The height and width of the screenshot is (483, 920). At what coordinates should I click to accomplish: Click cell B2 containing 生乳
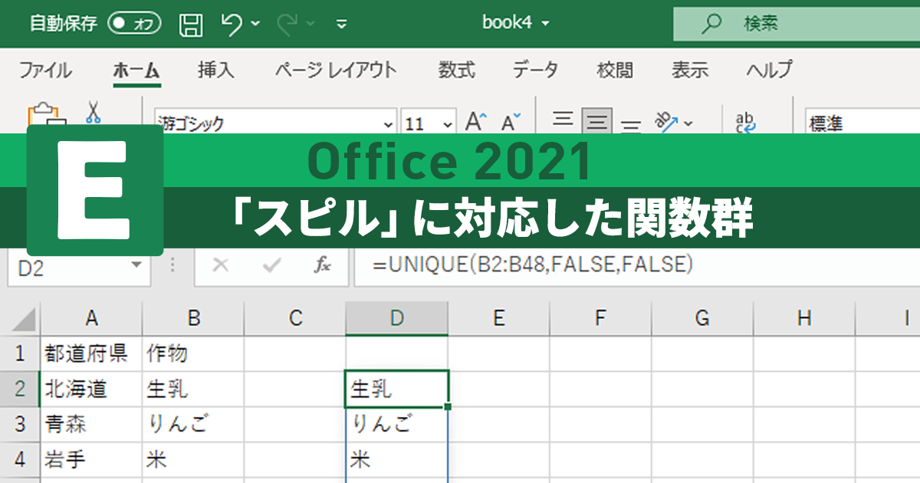click(x=193, y=389)
